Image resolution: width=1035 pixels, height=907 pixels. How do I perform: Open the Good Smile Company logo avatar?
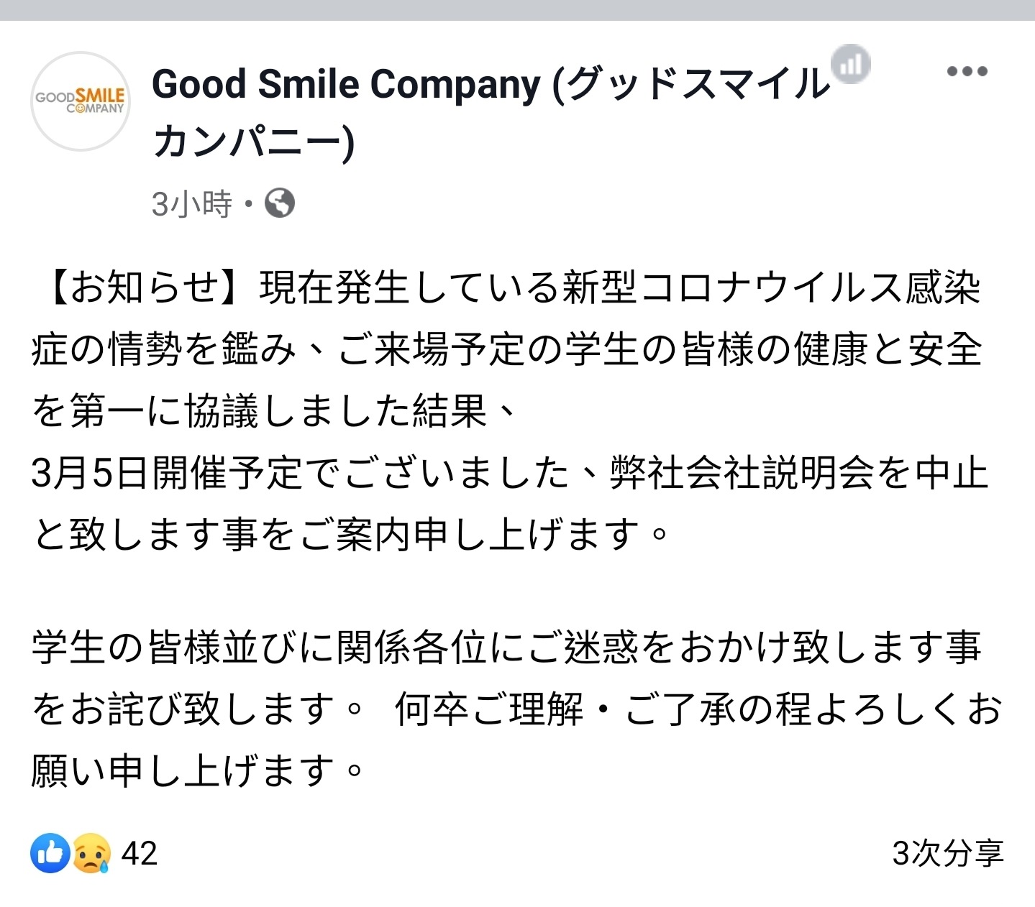(x=81, y=101)
